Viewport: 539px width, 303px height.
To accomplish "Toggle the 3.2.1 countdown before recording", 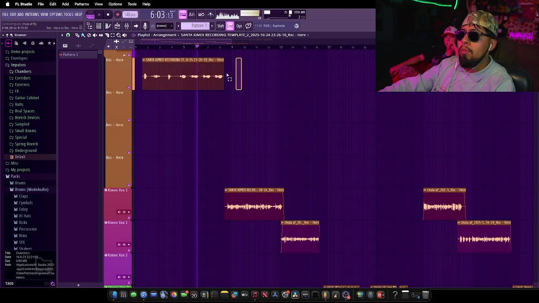I will [192, 15].
